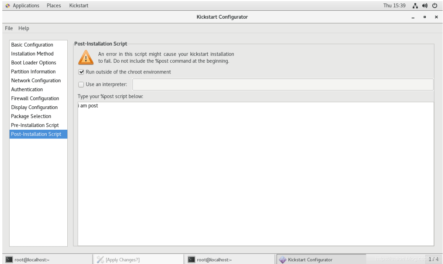Switch to first root@localhost terminal in taskbar
Screen dimensions: 443x264
47,259
